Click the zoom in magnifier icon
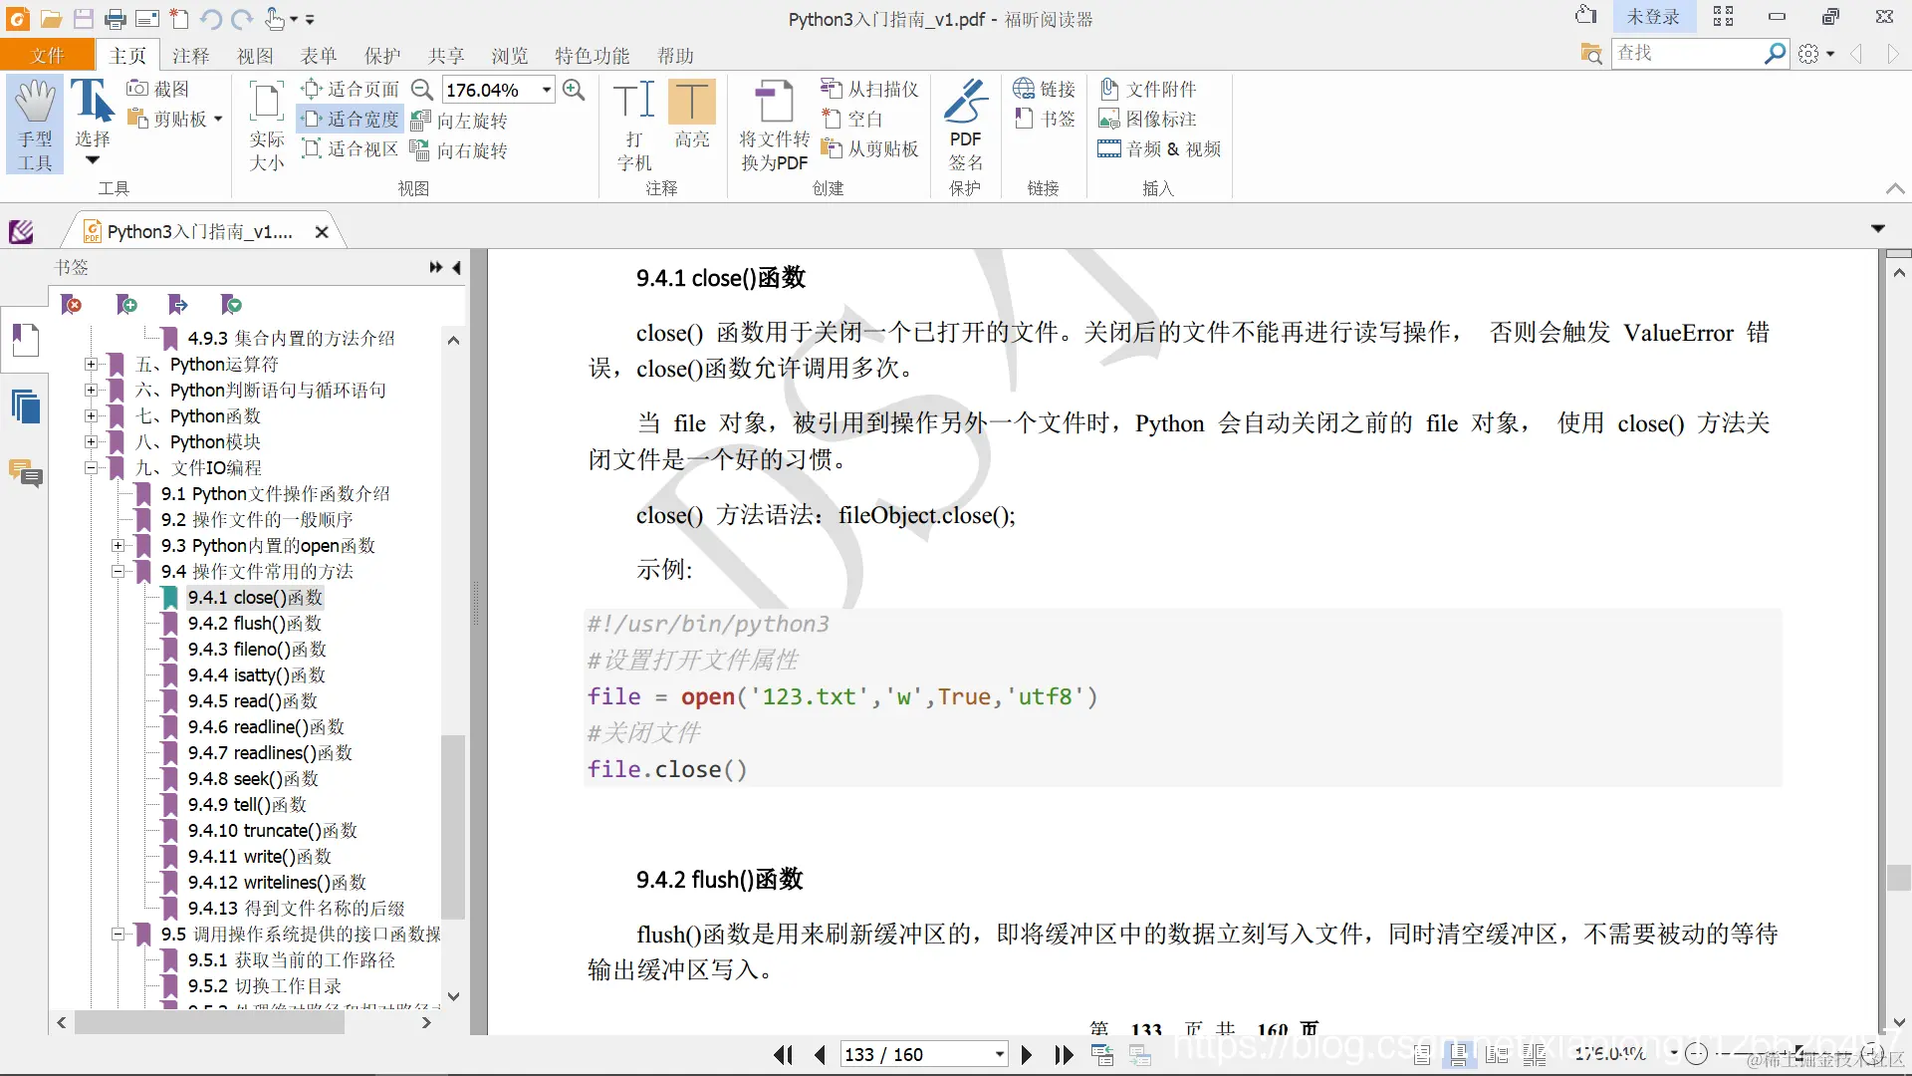The image size is (1912, 1076). coord(574,90)
